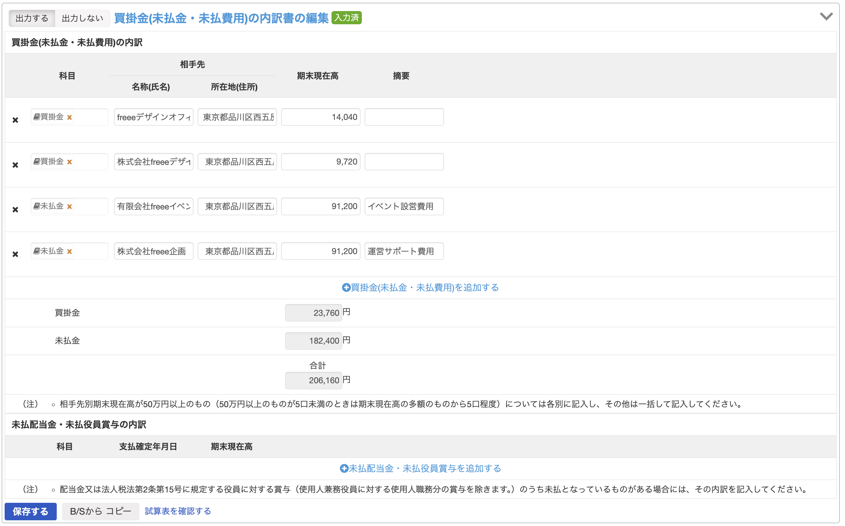
Task: Click the 相手先 column group header
Action: [193, 65]
